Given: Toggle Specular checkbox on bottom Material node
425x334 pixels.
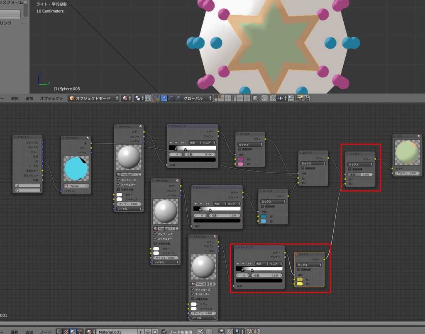Looking at the screenshot, I should click(193, 294).
